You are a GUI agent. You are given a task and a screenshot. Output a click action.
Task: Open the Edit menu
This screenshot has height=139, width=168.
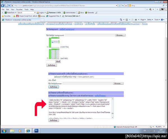(8, 9)
